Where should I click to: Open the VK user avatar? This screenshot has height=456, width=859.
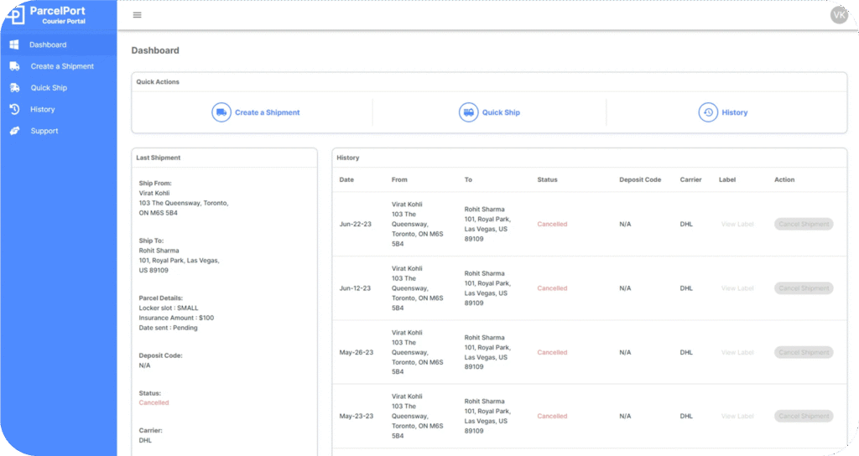pos(839,15)
